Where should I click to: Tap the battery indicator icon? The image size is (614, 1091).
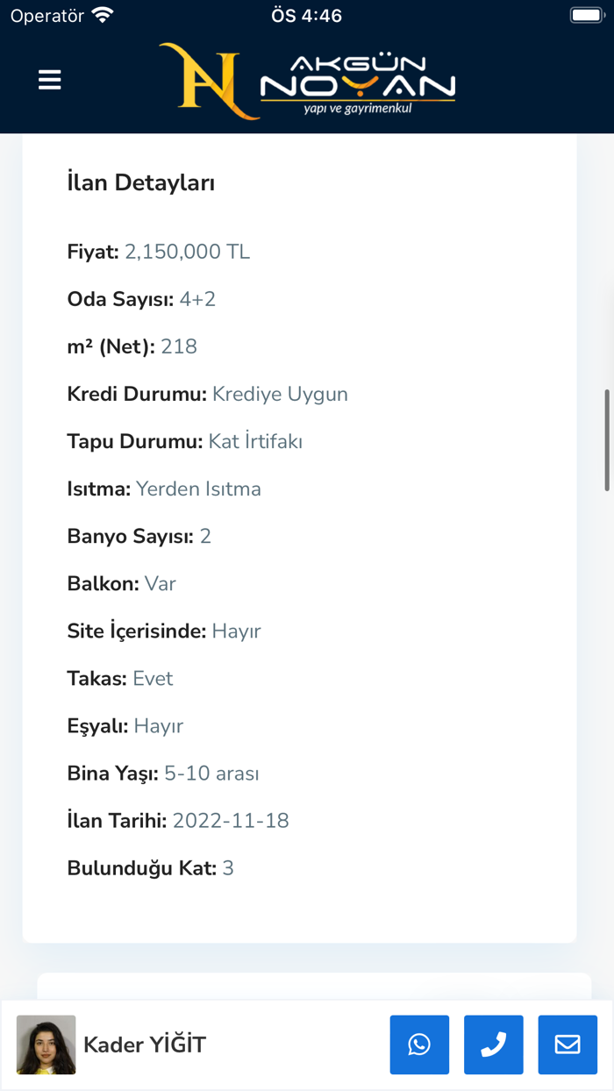(583, 14)
